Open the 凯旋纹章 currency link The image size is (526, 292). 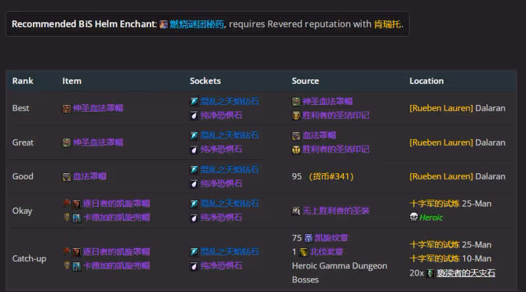point(331,238)
